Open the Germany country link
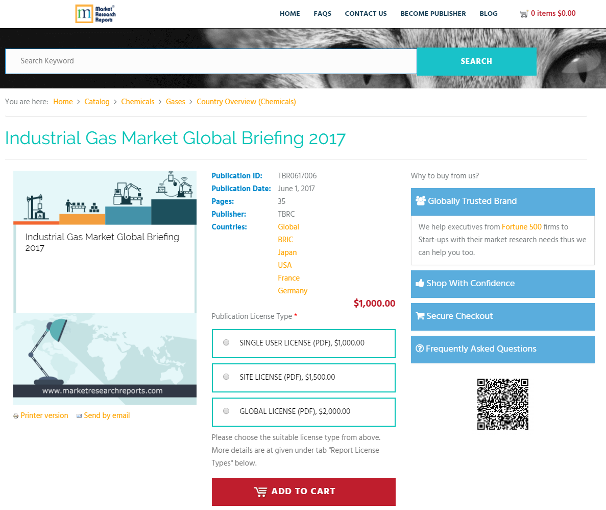 coord(293,291)
